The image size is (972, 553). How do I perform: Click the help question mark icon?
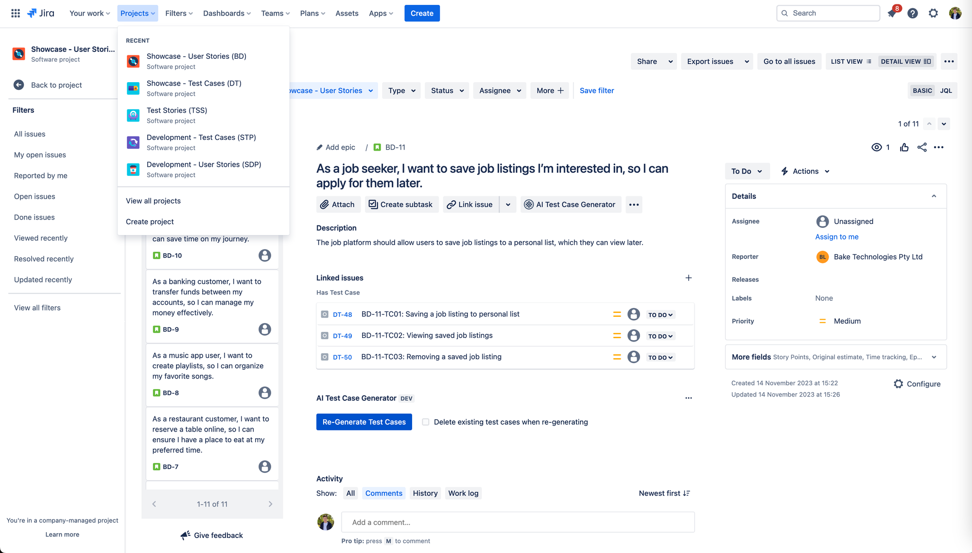click(913, 13)
